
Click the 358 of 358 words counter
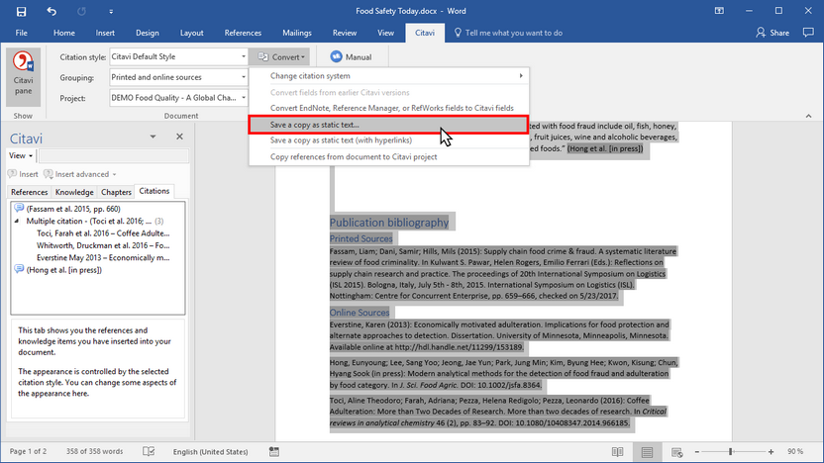click(95, 451)
